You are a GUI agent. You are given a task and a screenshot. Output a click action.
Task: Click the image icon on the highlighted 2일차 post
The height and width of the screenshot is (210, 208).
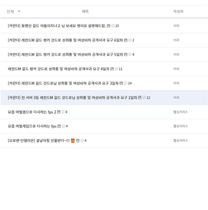click(x=140, y=97)
